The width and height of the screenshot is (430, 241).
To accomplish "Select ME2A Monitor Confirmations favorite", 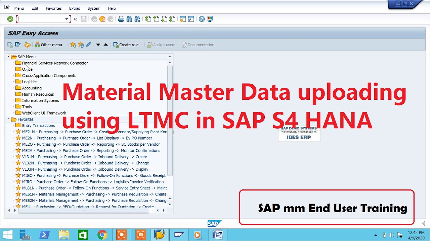I will pyautogui.click(x=91, y=151).
